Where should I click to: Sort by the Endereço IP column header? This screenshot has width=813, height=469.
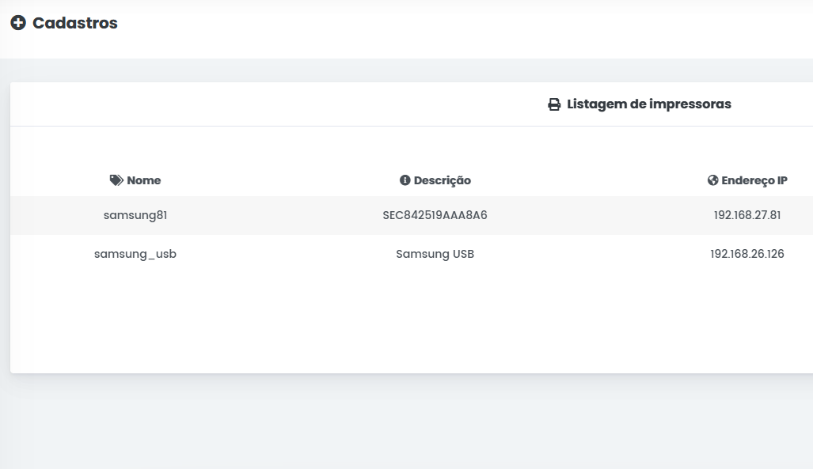[x=754, y=180]
